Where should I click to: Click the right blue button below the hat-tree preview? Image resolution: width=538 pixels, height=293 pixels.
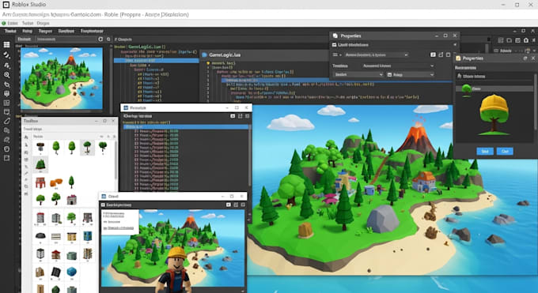pyautogui.click(x=505, y=151)
